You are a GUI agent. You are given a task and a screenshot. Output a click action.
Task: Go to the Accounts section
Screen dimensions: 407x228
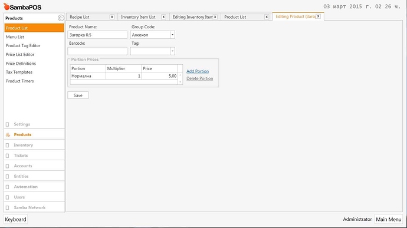point(34,166)
